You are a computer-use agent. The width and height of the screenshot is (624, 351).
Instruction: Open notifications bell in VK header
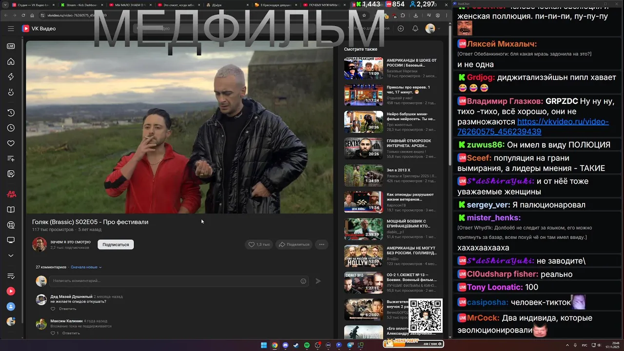[x=415, y=29]
